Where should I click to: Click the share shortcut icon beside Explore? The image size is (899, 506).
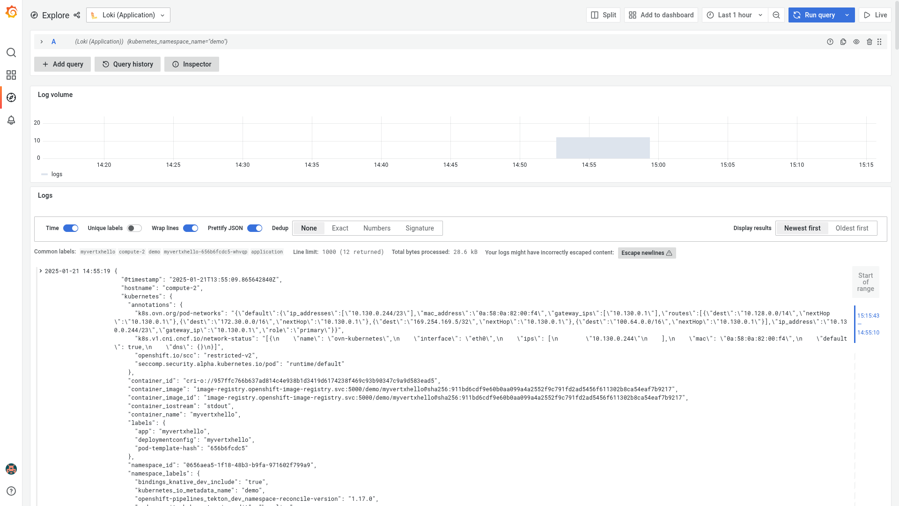76,15
